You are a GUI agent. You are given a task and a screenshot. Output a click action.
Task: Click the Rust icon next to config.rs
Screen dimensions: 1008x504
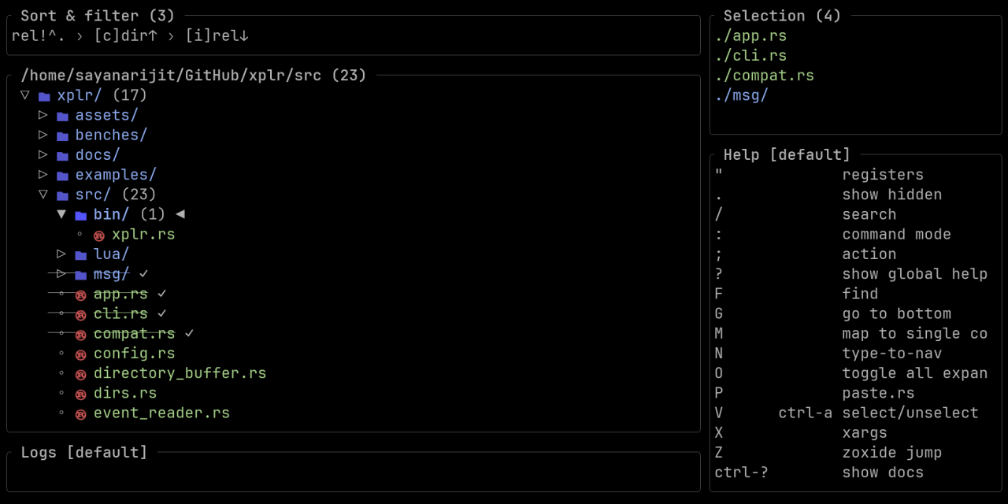pyautogui.click(x=80, y=354)
